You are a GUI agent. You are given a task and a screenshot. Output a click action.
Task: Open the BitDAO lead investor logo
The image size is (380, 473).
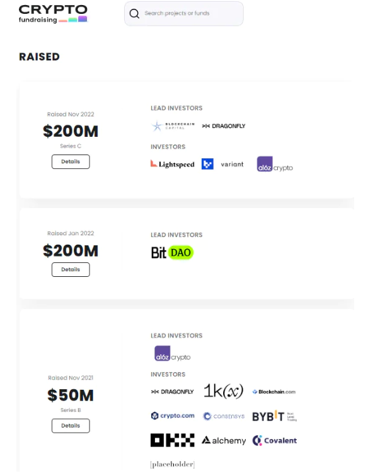(x=172, y=252)
